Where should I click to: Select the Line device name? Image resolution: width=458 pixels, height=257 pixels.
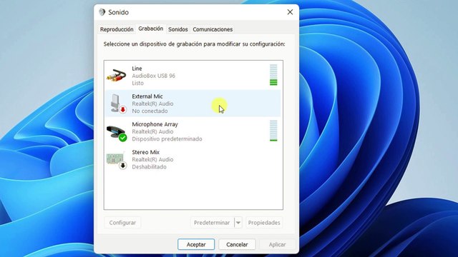(137, 69)
